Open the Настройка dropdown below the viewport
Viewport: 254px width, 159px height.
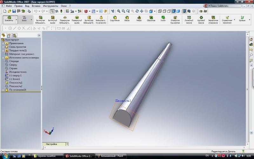tap(67, 144)
